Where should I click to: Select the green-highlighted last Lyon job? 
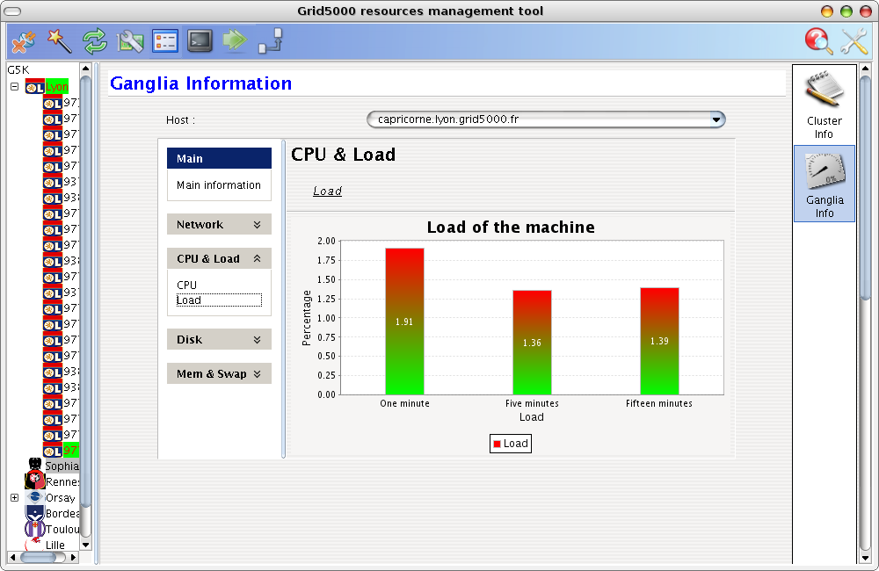point(70,451)
